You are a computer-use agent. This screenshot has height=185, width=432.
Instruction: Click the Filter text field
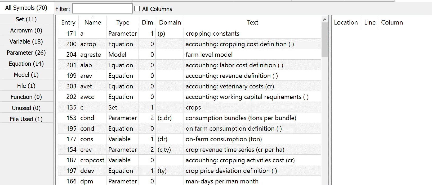point(102,9)
